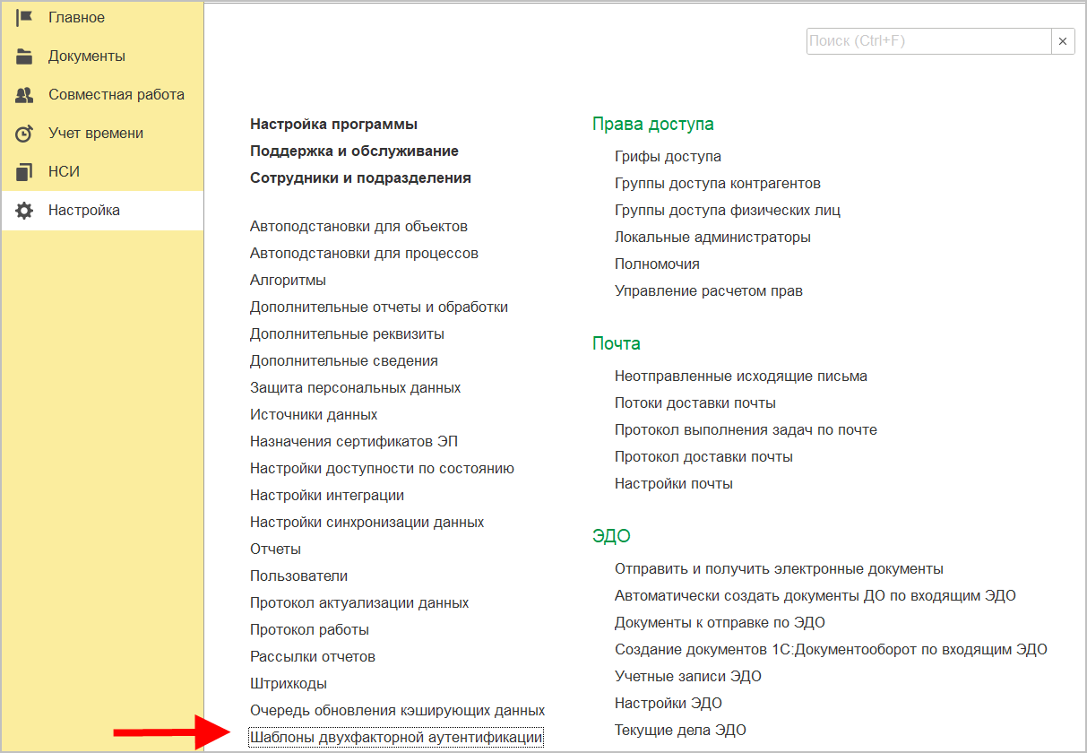Click the clock icon for Учет времени

pyautogui.click(x=24, y=134)
